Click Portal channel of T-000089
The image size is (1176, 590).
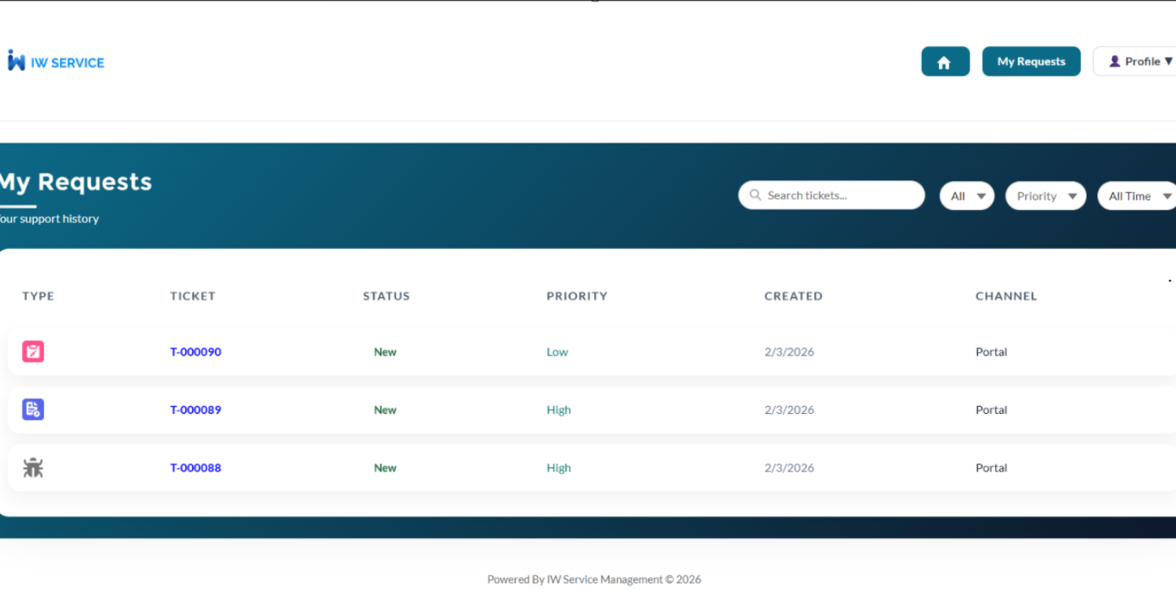pyautogui.click(x=992, y=410)
